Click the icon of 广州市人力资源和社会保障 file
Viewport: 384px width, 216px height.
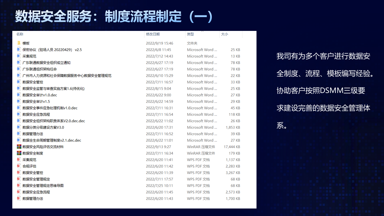pos(19,76)
